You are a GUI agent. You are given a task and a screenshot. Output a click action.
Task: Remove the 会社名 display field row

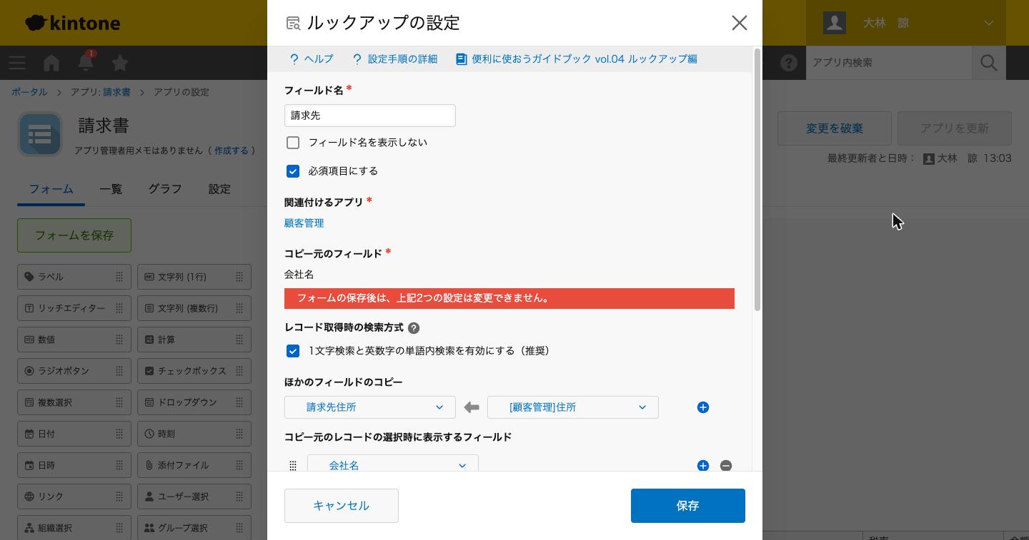(x=726, y=466)
